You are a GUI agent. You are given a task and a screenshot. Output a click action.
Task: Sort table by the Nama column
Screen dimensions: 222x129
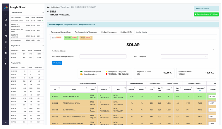(74, 89)
